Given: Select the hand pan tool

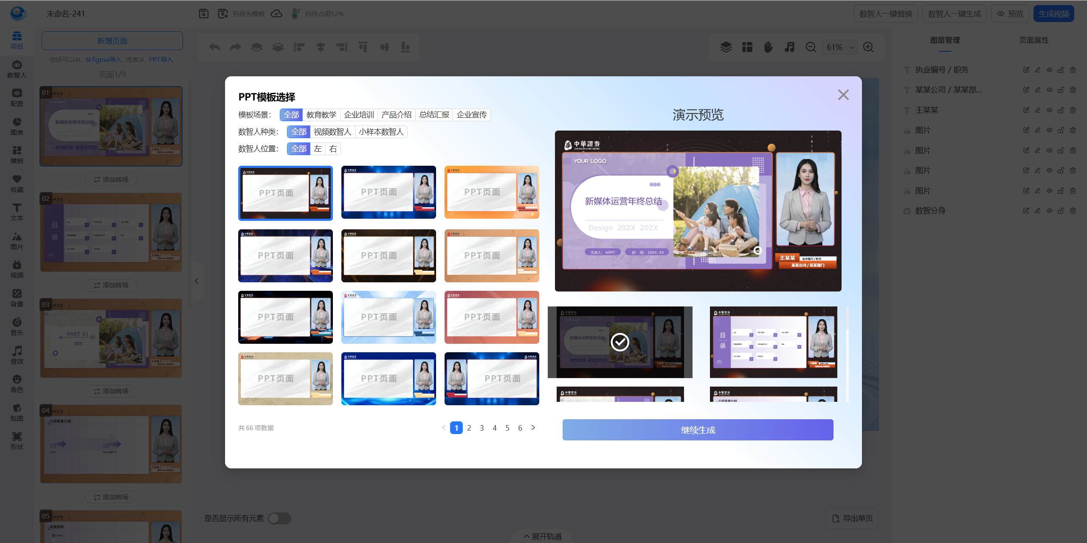Looking at the screenshot, I should tap(768, 47).
